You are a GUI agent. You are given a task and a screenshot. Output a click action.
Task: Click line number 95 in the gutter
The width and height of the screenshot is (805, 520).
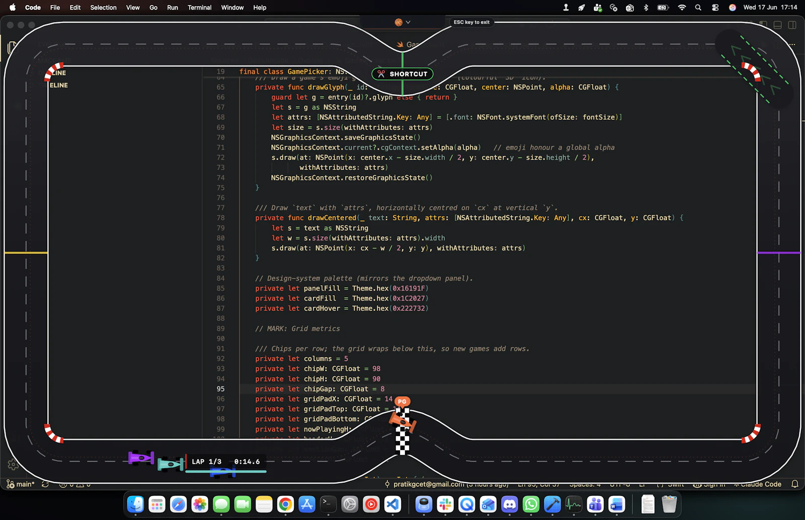220,389
